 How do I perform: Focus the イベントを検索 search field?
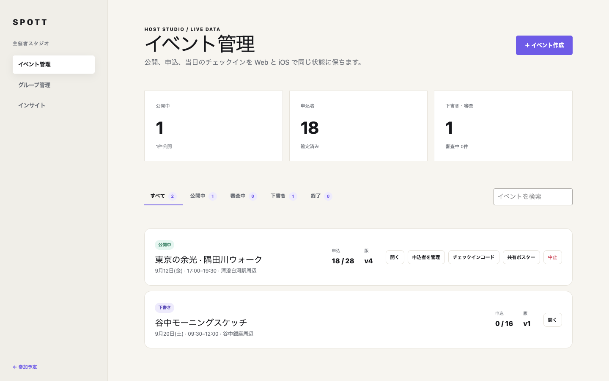point(533,197)
